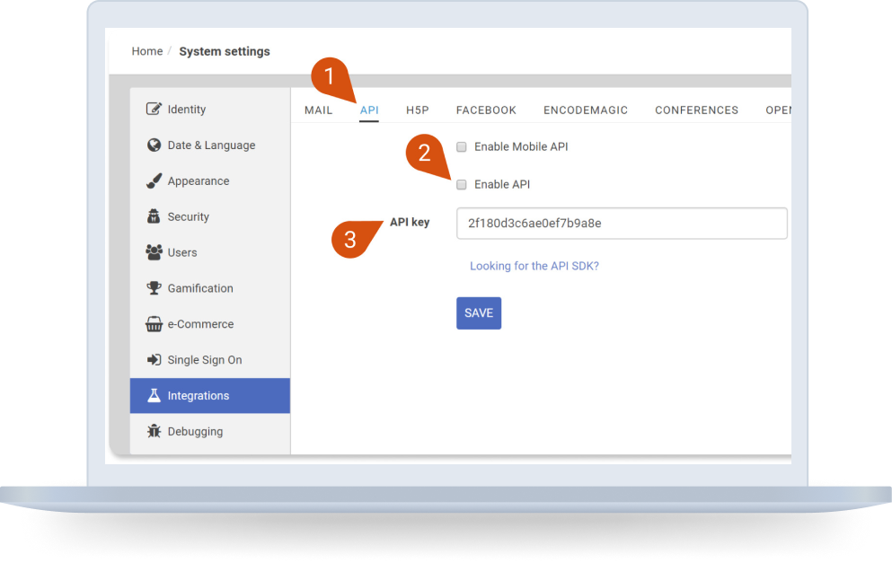Select the Users group icon
This screenshot has height=563, width=892.
click(155, 252)
